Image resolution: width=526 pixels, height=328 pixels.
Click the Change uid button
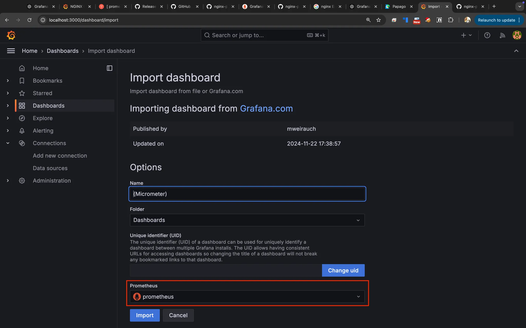click(x=343, y=270)
